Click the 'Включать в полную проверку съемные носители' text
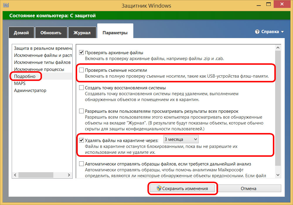 (x=177, y=76)
